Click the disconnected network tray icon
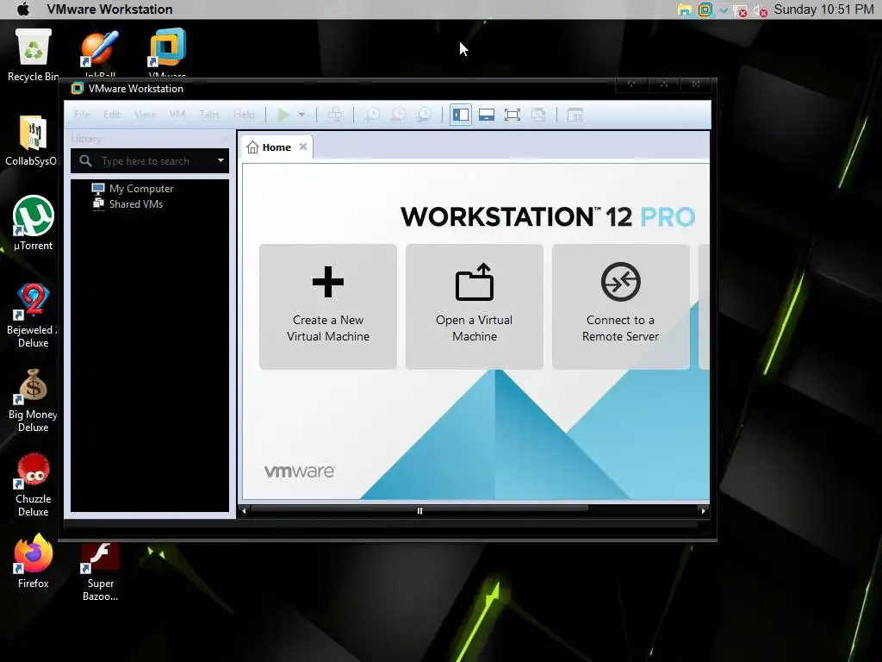Image resolution: width=882 pixels, height=662 pixels. point(740,10)
